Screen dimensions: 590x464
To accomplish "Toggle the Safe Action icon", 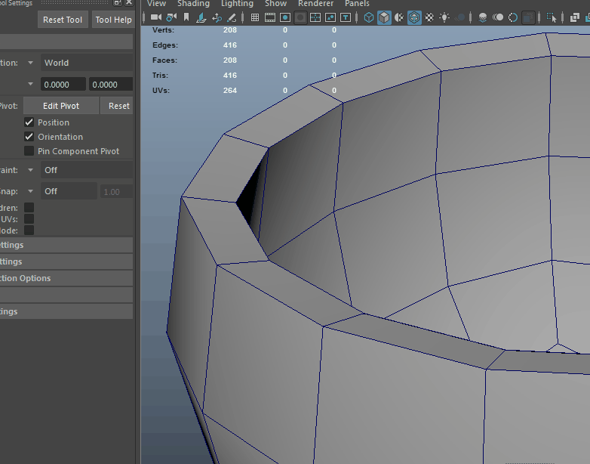I will click(x=330, y=17).
